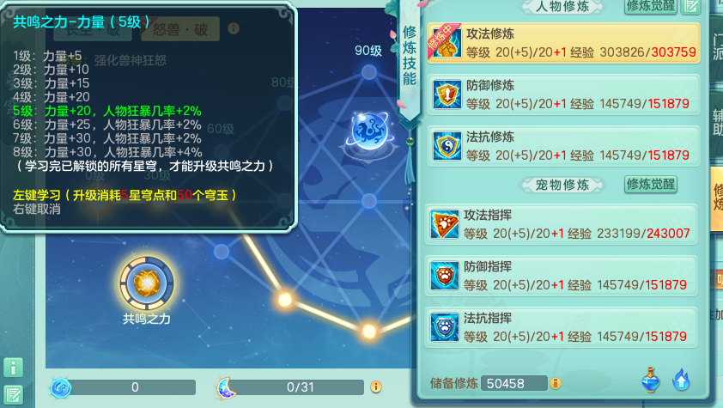Click the 攻法修炼 skill icon
The width and height of the screenshot is (723, 408).
447,43
